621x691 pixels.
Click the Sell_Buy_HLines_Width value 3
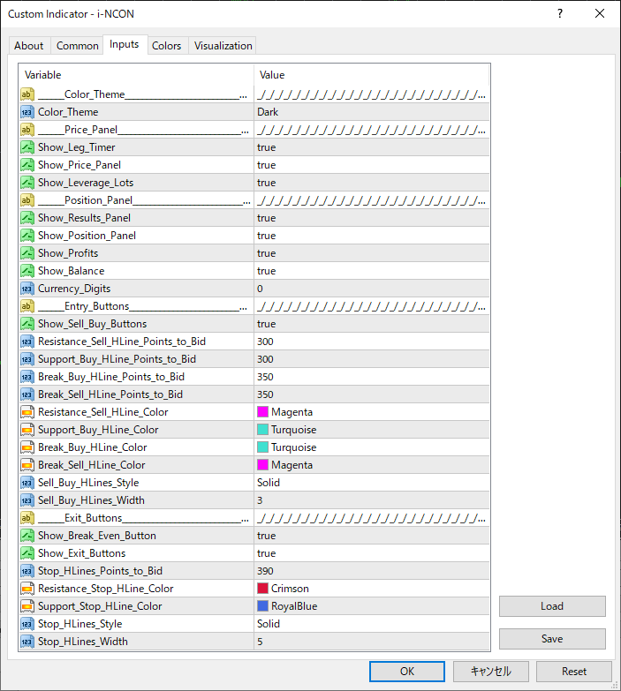[372, 500]
